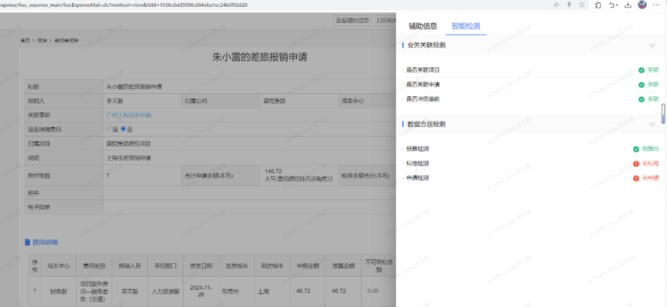This screenshot has height=307, width=667.
Task: Click red warning icon for 申请检测
Action: [636, 178]
